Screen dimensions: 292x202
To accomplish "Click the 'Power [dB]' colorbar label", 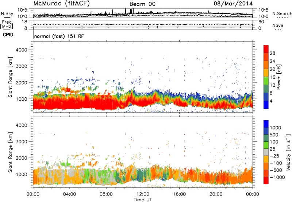I will coord(278,77).
